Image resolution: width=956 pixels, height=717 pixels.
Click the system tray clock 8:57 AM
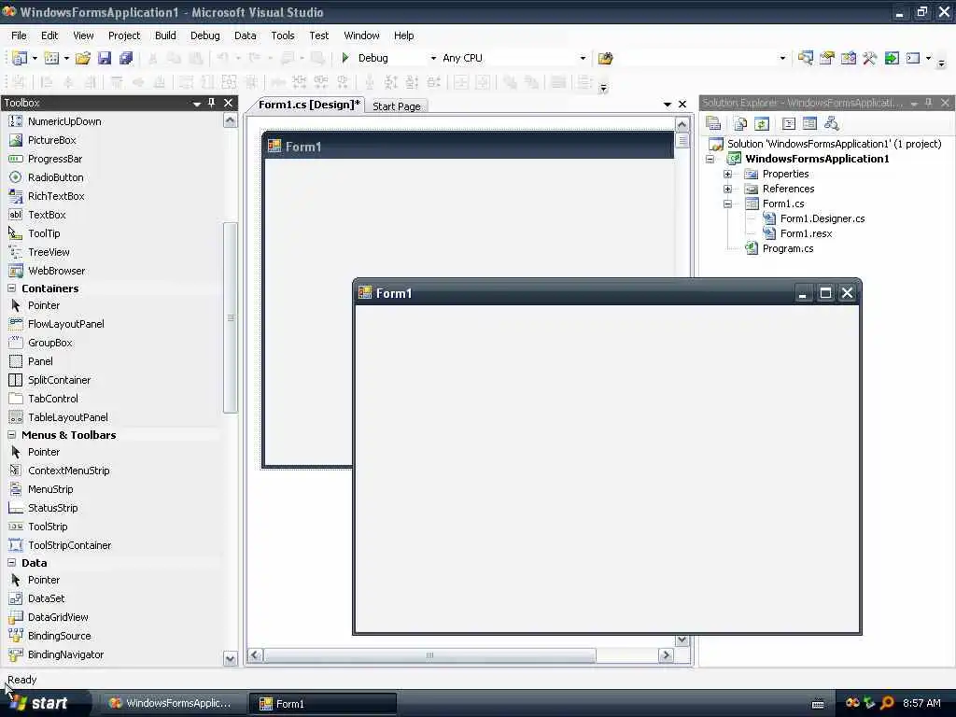921,703
